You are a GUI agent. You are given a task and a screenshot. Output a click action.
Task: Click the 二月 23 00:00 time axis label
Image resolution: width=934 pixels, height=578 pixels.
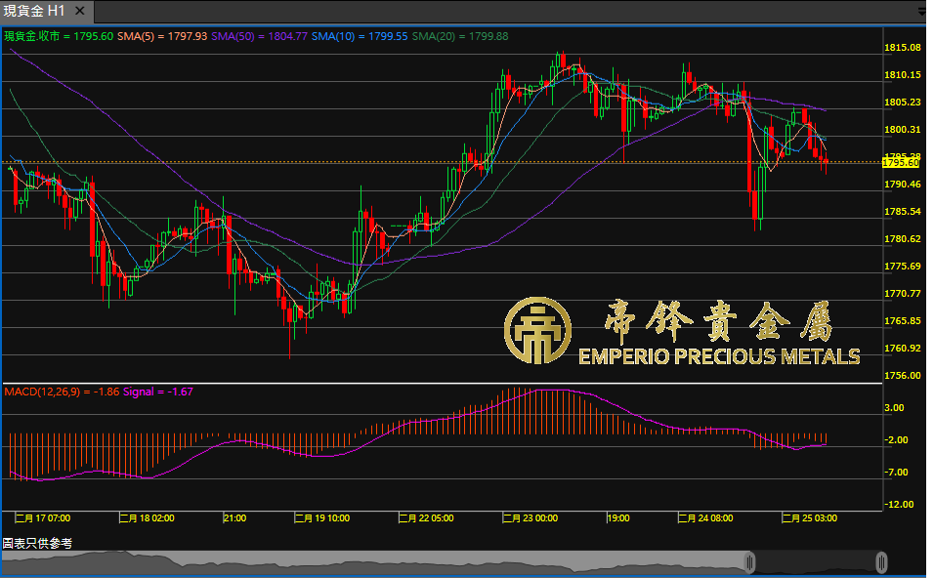(x=530, y=518)
